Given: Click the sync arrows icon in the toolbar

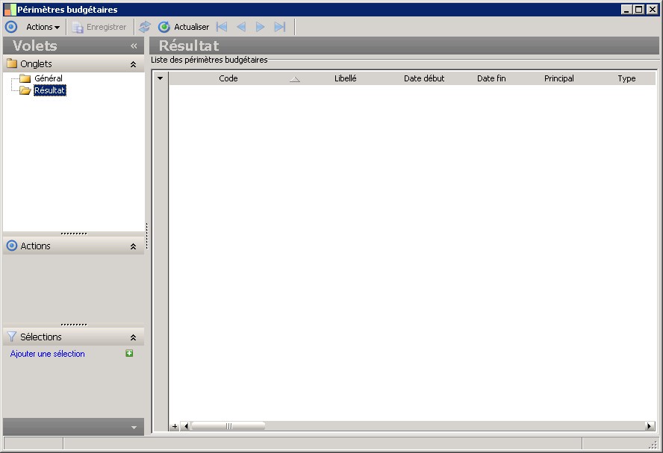Looking at the screenshot, I should click(145, 27).
